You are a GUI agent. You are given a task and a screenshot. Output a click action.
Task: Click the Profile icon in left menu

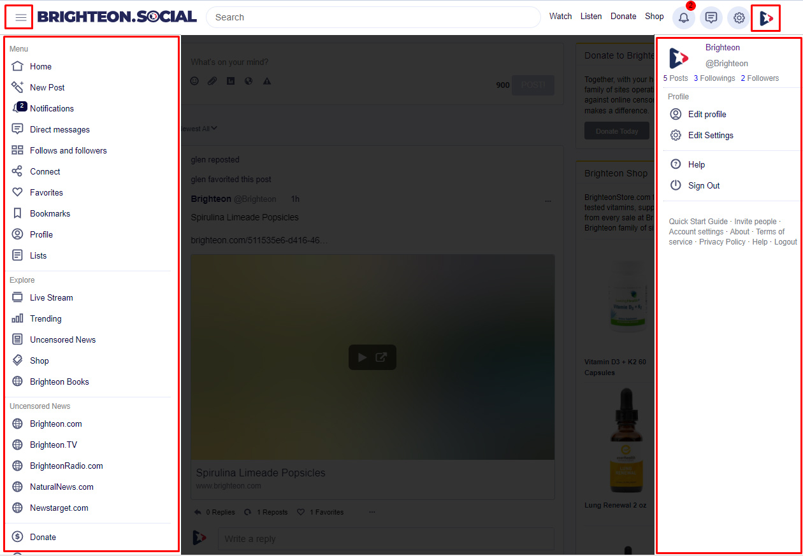pos(17,234)
